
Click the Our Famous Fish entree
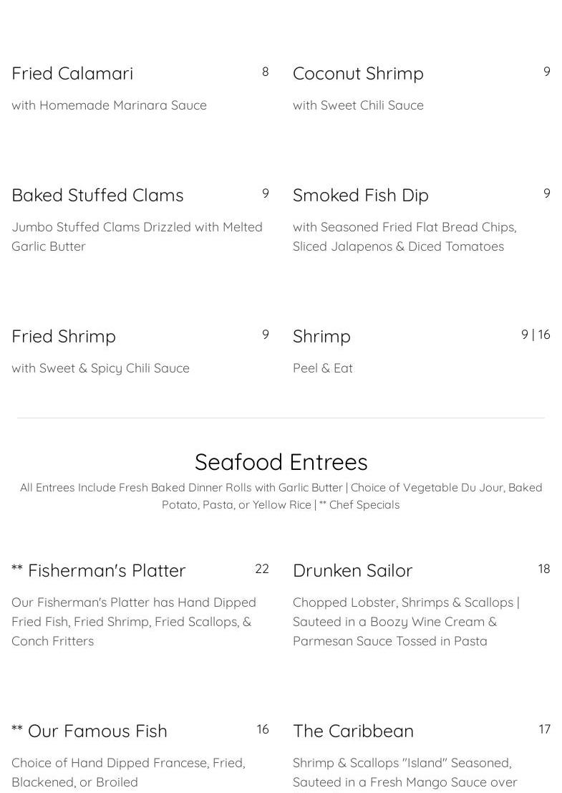tap(97, 731)
